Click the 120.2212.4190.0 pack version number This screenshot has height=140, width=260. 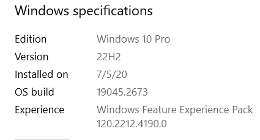click(132, 124)
